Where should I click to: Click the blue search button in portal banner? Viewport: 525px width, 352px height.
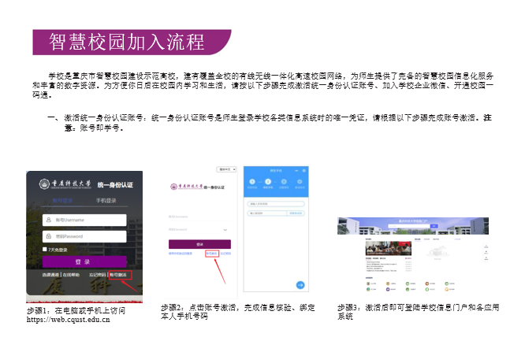pos(434,226)
